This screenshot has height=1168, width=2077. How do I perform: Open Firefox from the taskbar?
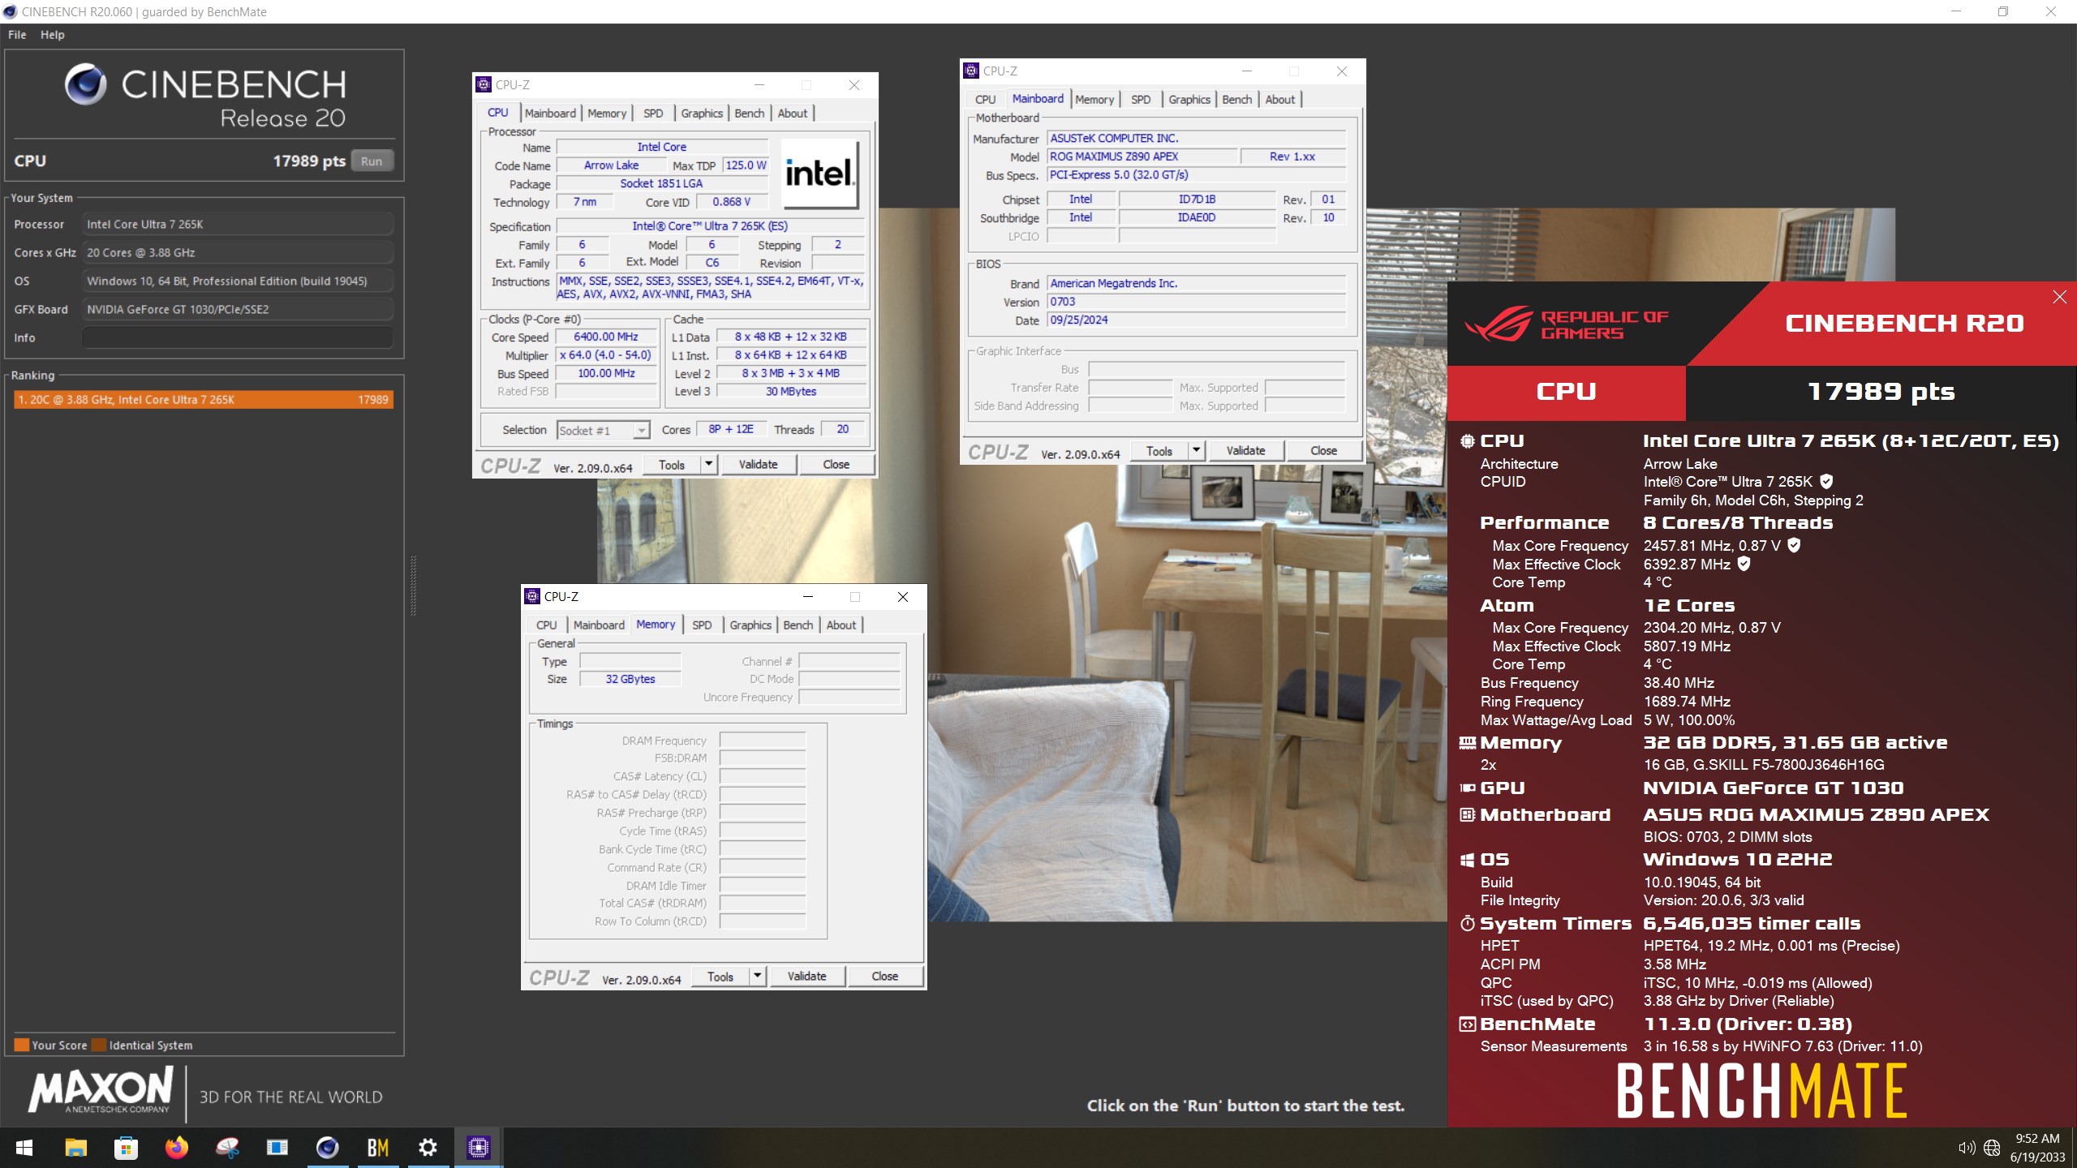tap(176, 1148)
